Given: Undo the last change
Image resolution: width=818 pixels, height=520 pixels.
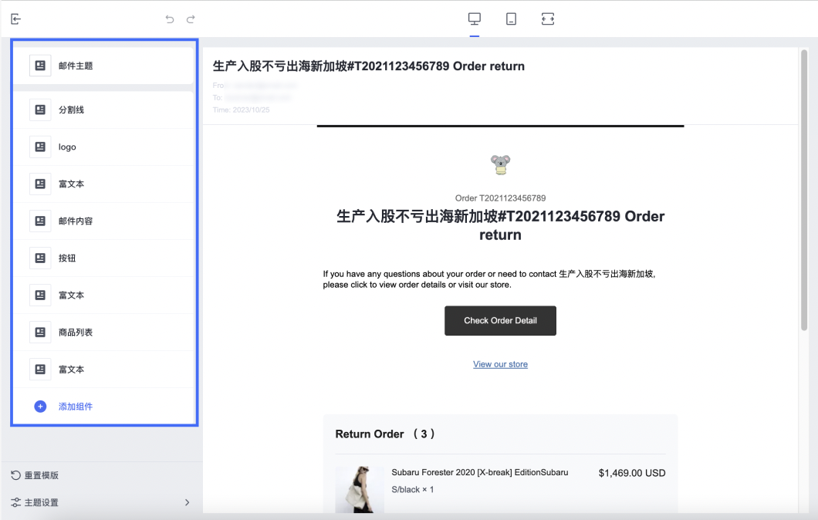Looking at the screenshot, I should tap(170, 19).
